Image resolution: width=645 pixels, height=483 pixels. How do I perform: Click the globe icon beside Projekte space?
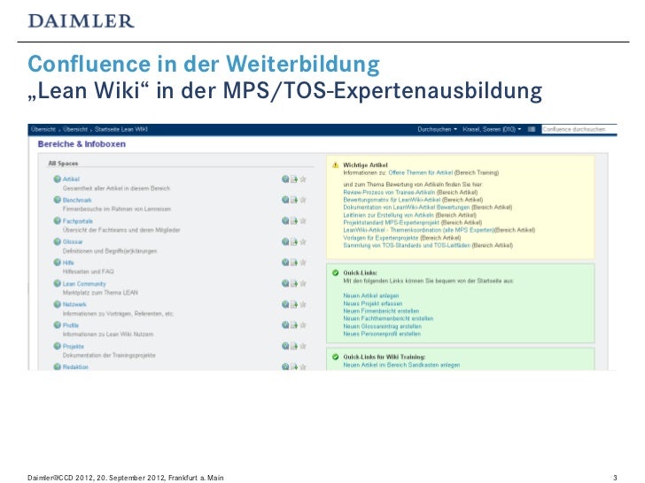pyautogui.click(x=58, y=346)
